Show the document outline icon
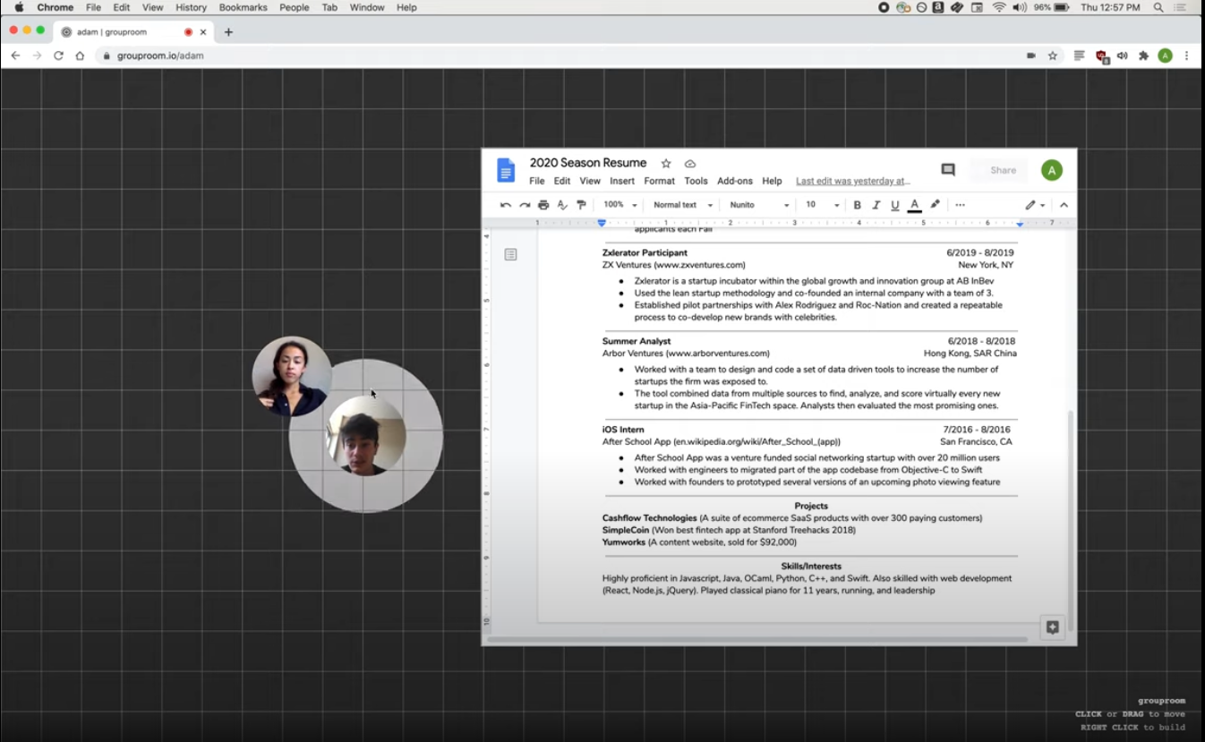The height and width of the screenshot is (742, 1205). (510, 255)
